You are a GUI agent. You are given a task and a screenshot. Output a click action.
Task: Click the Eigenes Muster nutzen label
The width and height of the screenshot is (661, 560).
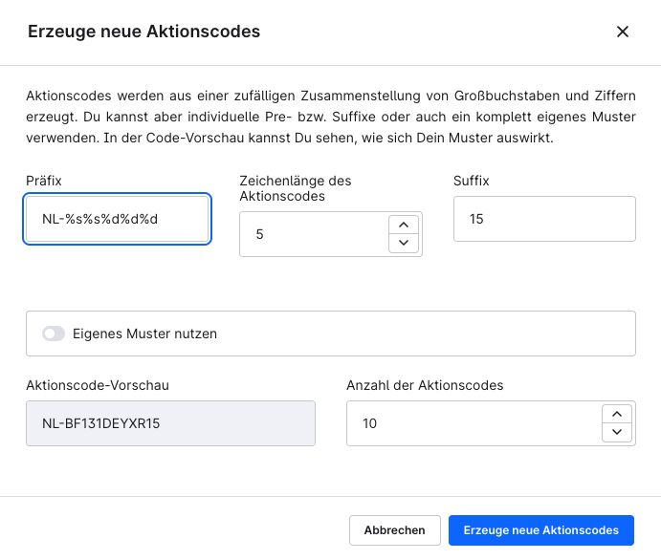(x=145, y=334)
